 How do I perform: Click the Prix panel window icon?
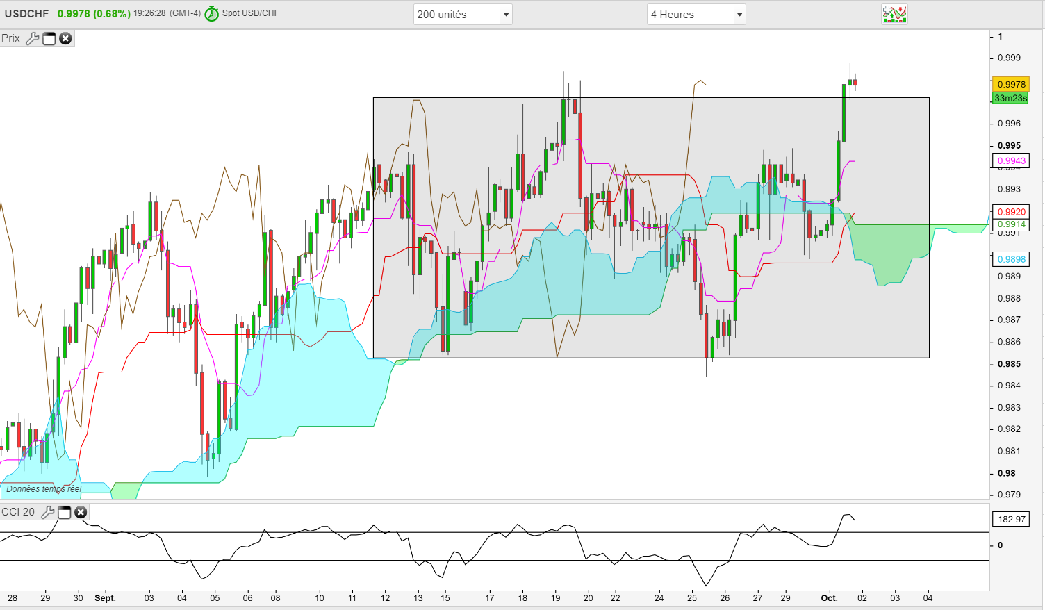(x=49, y=39)
